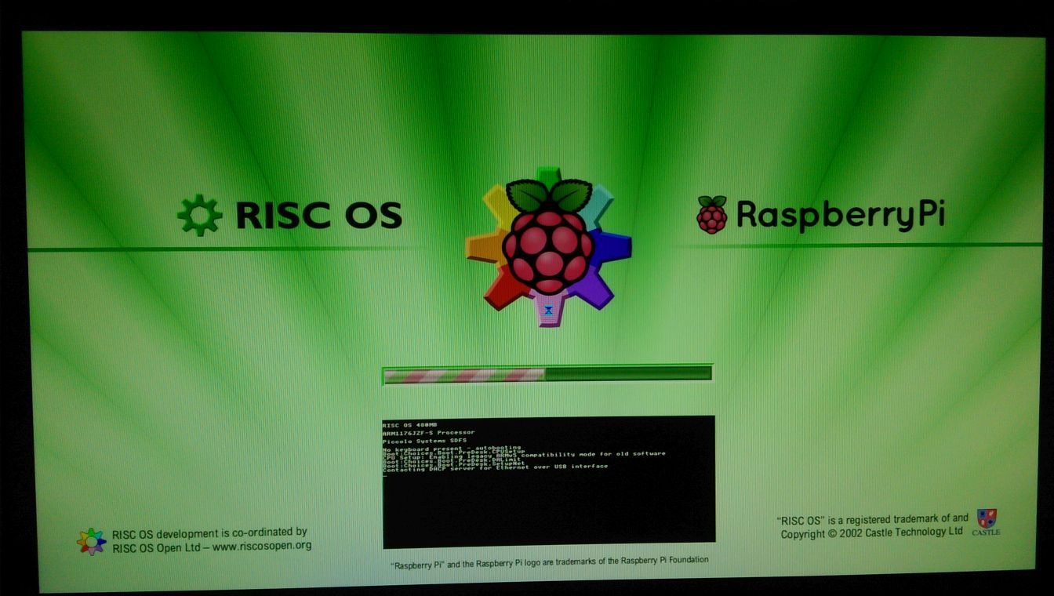Click the "RISC OS 480MB" console line
This screenshot has height=596, width=1054.
[x=409, y=424]
